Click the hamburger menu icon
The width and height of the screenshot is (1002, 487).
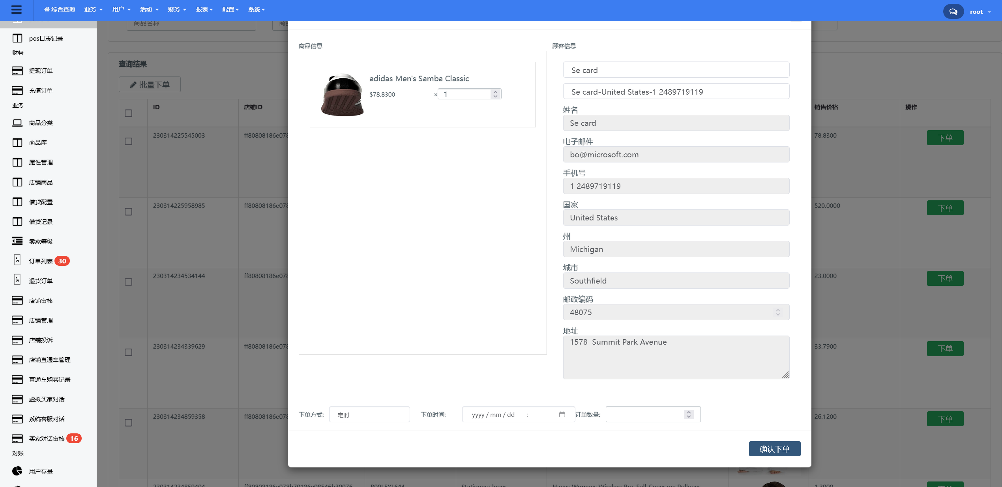coord(17,10)
